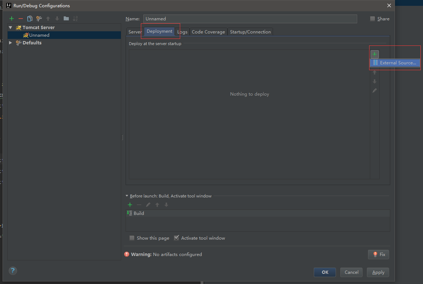Click the Defaults node label

(x=32, y=43)
